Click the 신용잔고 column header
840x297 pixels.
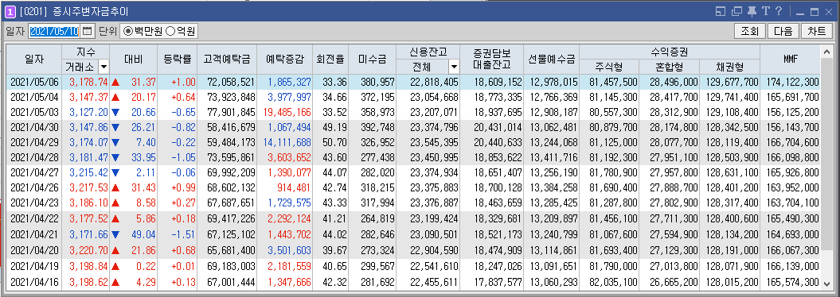click(428, 52)
